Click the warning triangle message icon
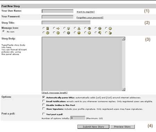 pyautogui.click(x=79, y=29)
